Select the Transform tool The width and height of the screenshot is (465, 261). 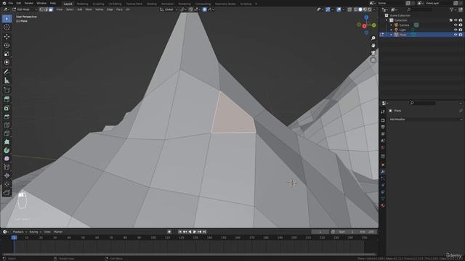pos(7,62)
